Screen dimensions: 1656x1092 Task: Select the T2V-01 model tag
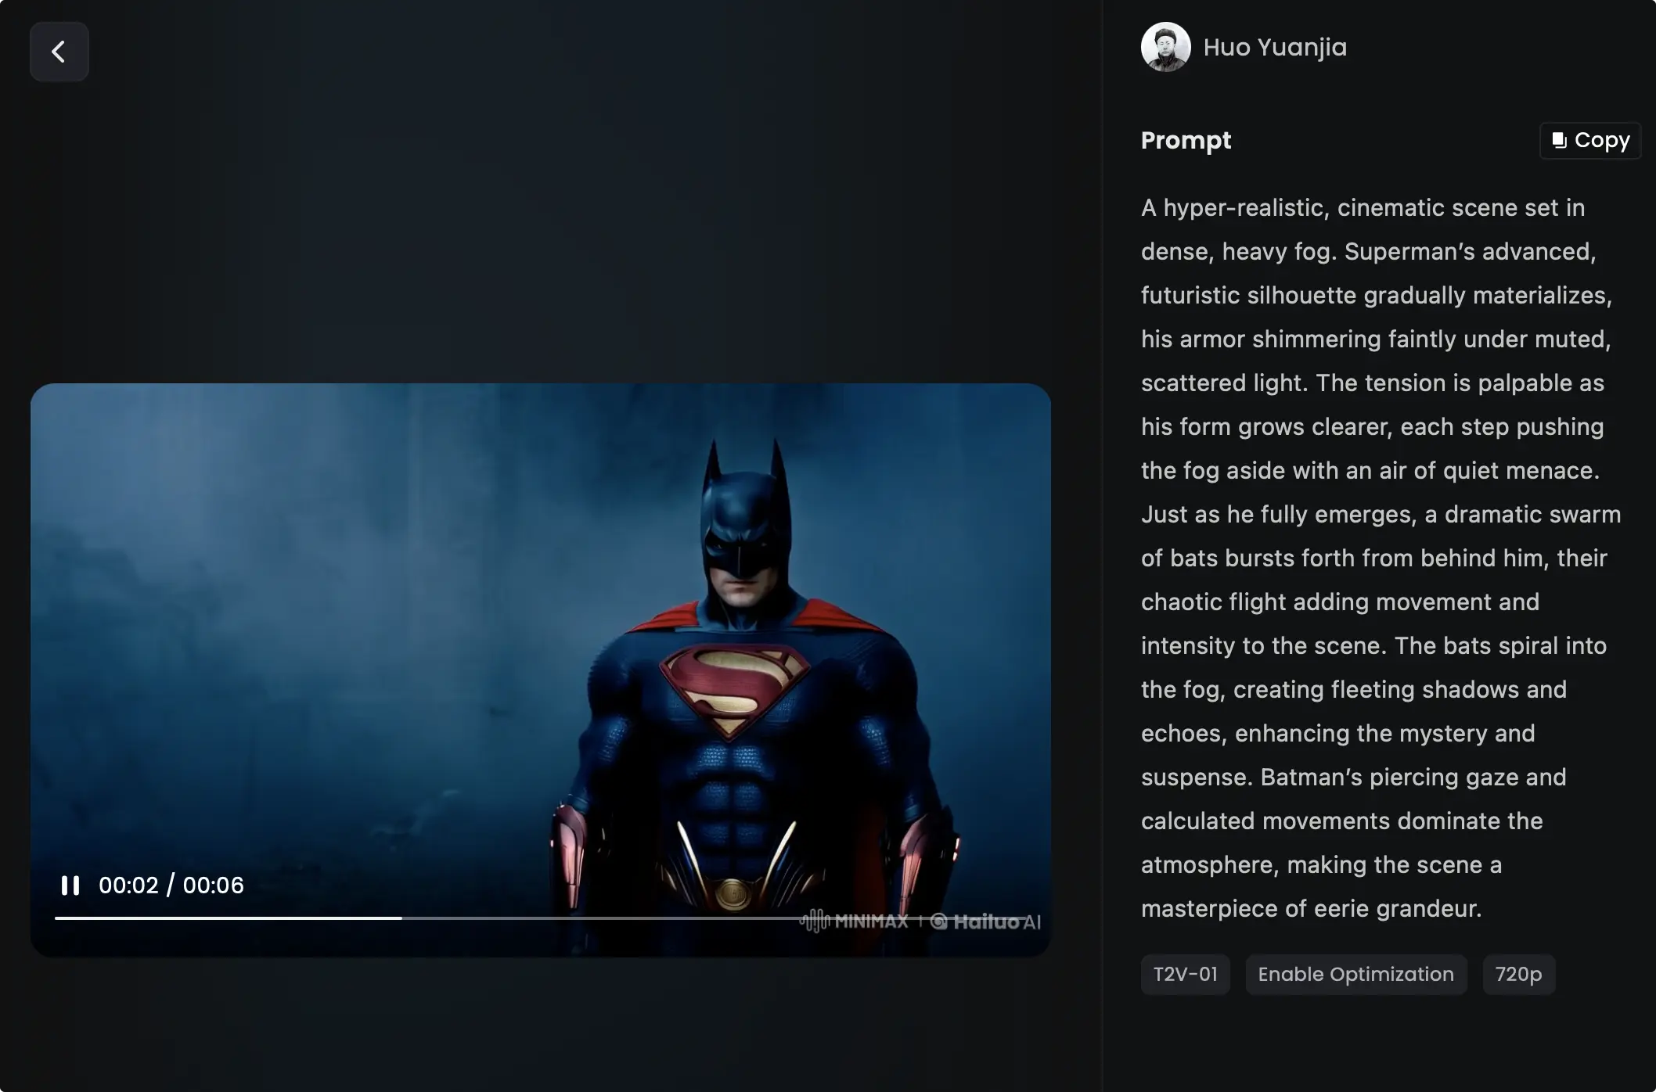pos(1186,975)
